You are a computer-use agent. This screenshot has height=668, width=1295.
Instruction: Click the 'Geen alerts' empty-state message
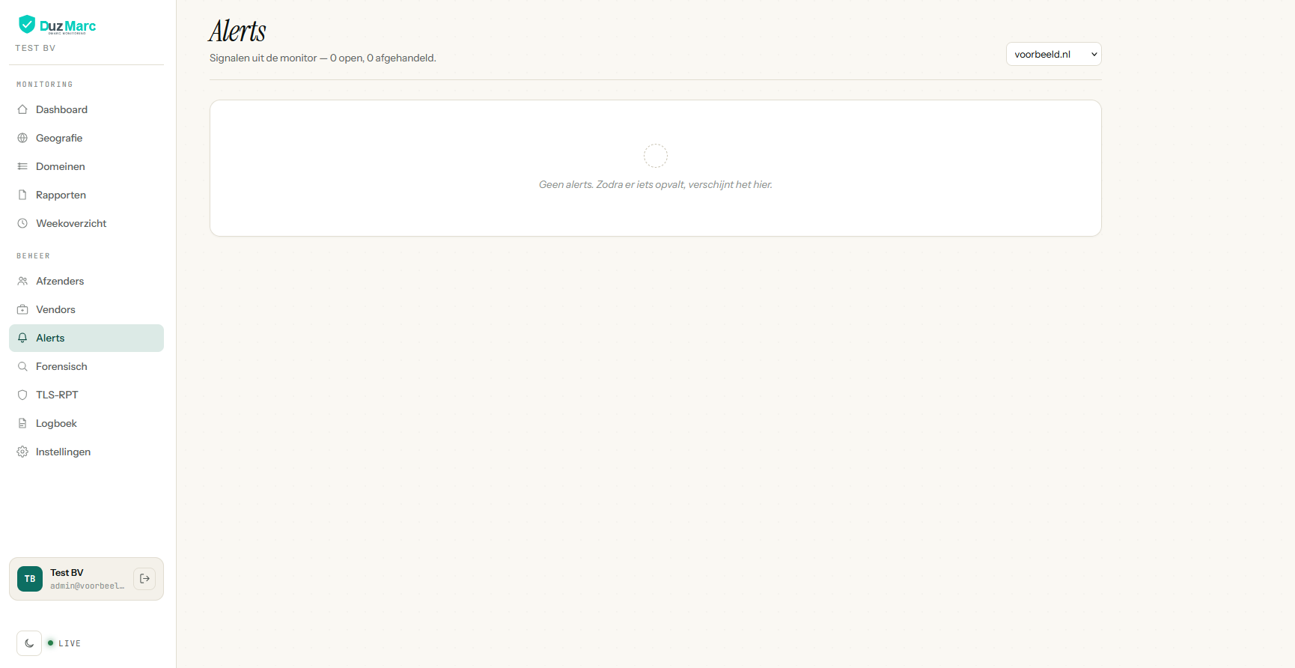[656, 184]
